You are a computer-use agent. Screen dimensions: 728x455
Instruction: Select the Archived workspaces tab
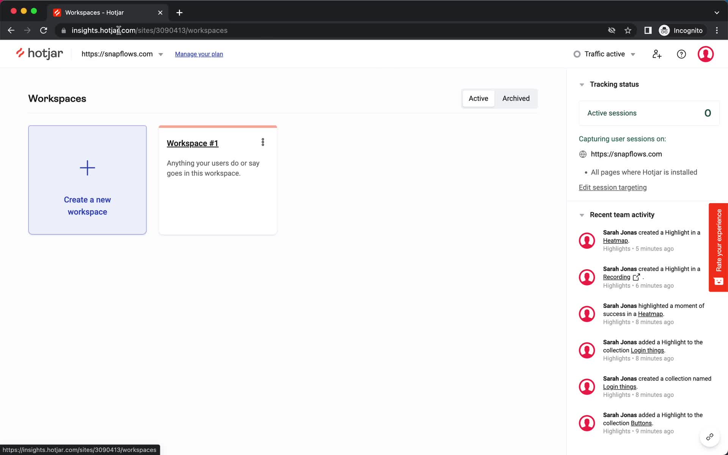click(516, 98)
